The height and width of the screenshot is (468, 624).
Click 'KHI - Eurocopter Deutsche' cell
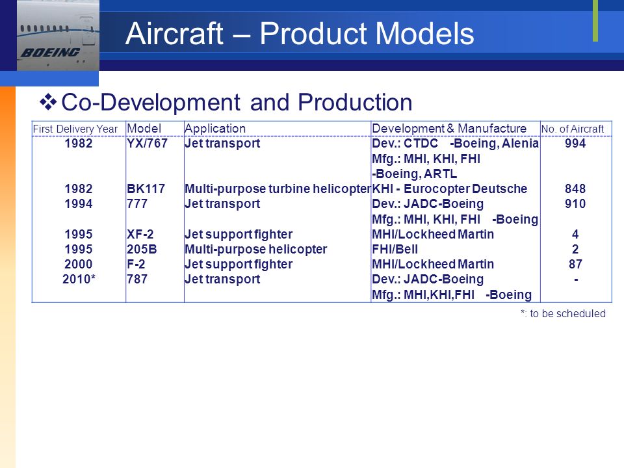[450, 188]
